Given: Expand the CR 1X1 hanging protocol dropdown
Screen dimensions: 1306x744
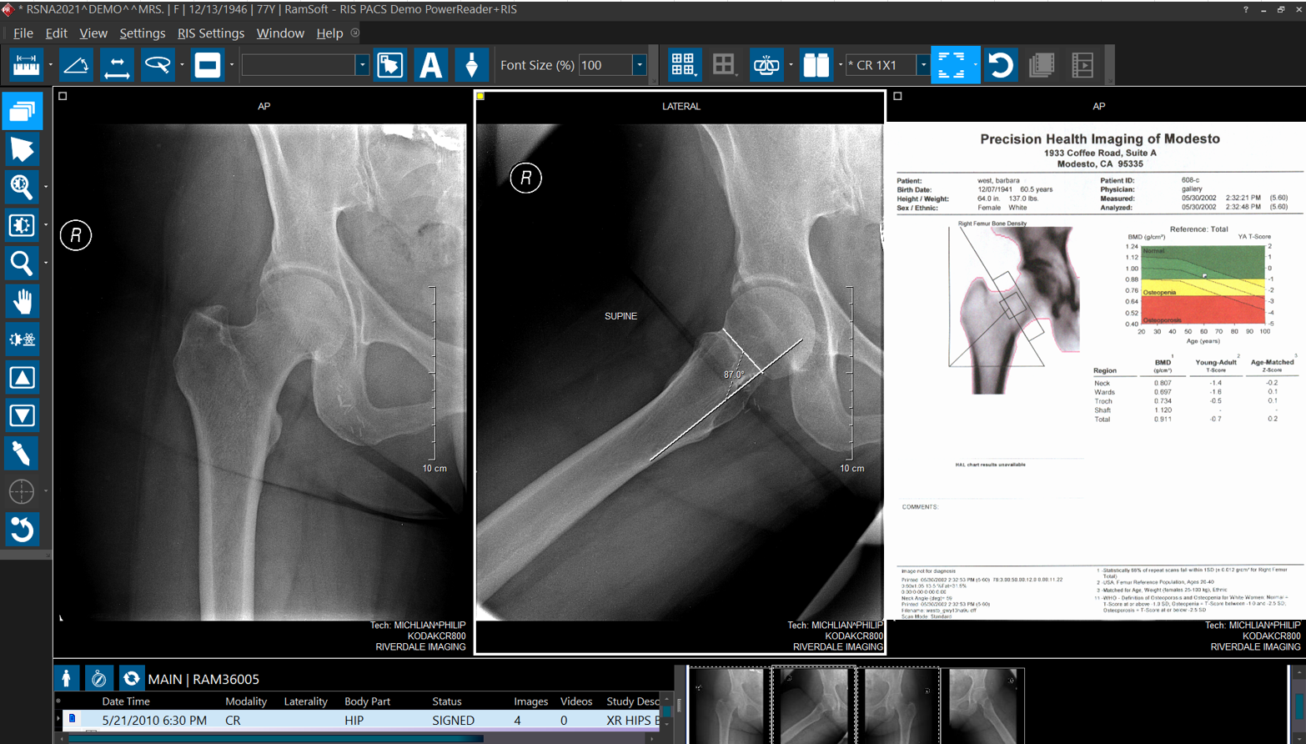Looking at the screenshot, I should point(922,65).
